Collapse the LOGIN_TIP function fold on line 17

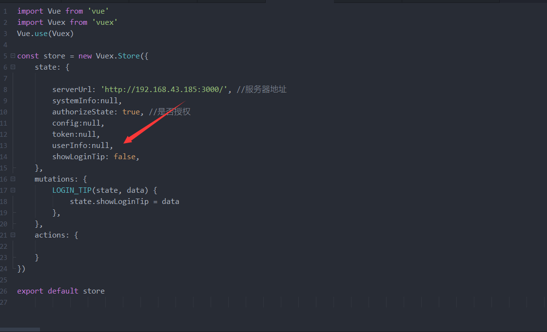point(13,190)
